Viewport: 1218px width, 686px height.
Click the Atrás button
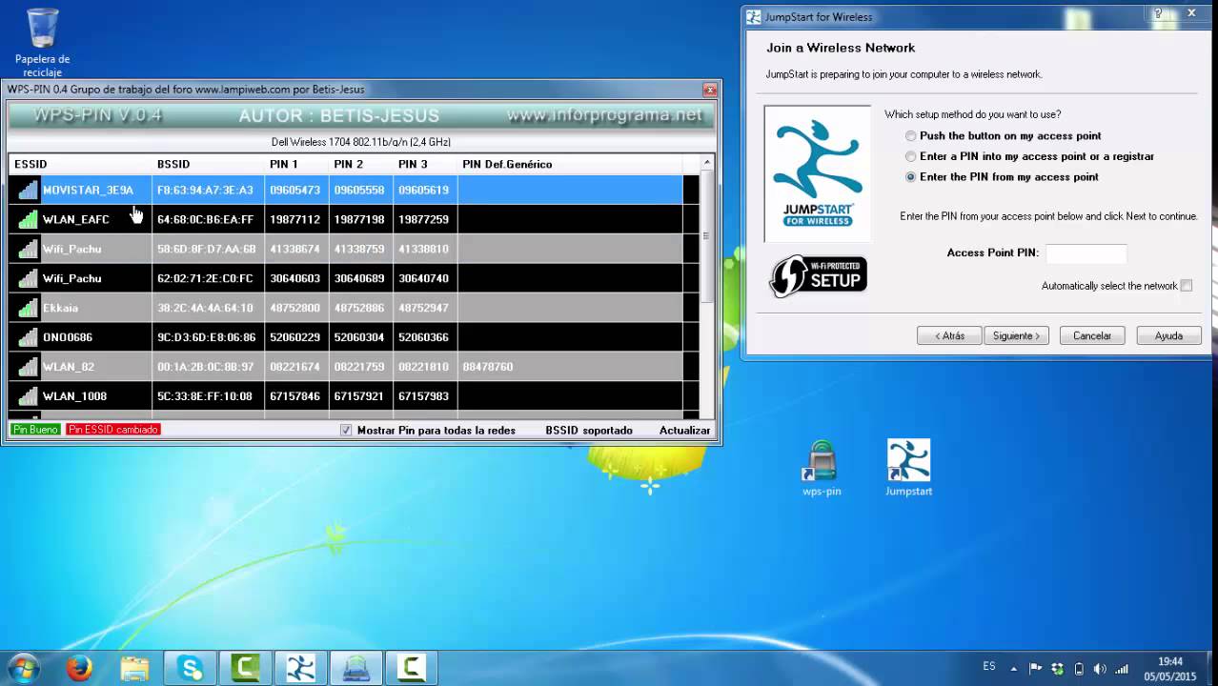pyautogui.click(x=948, y=336)
